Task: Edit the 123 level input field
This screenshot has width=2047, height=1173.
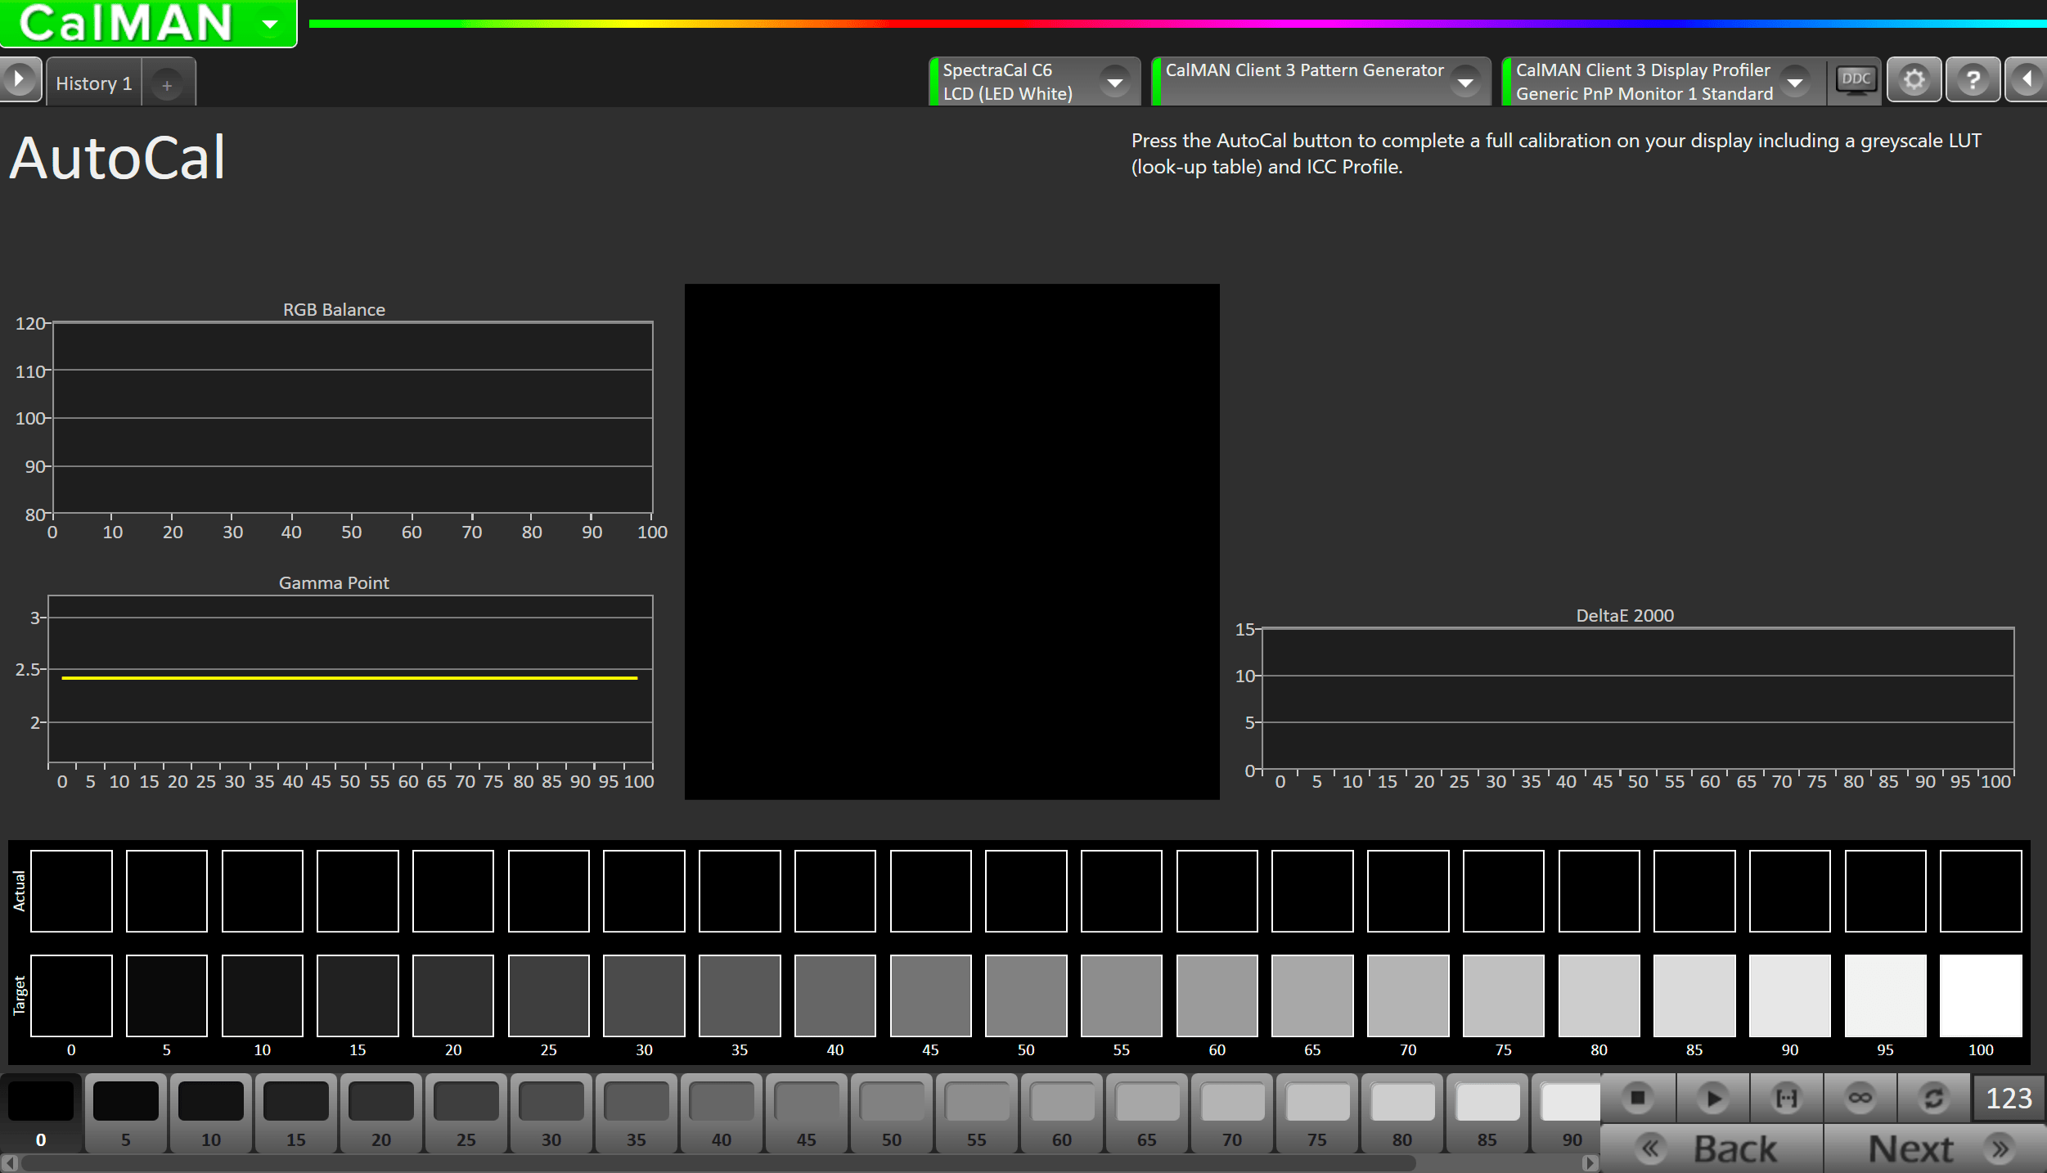Action: coord(2008,1099)
